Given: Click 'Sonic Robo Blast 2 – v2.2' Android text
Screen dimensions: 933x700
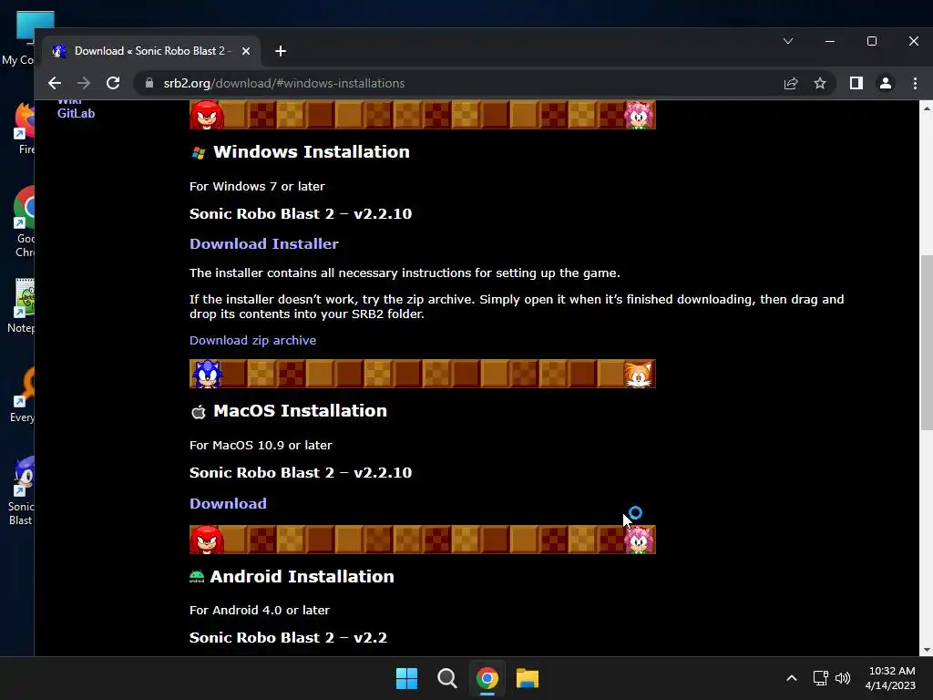Looking at the screenshot, I should tap(288, 637).
